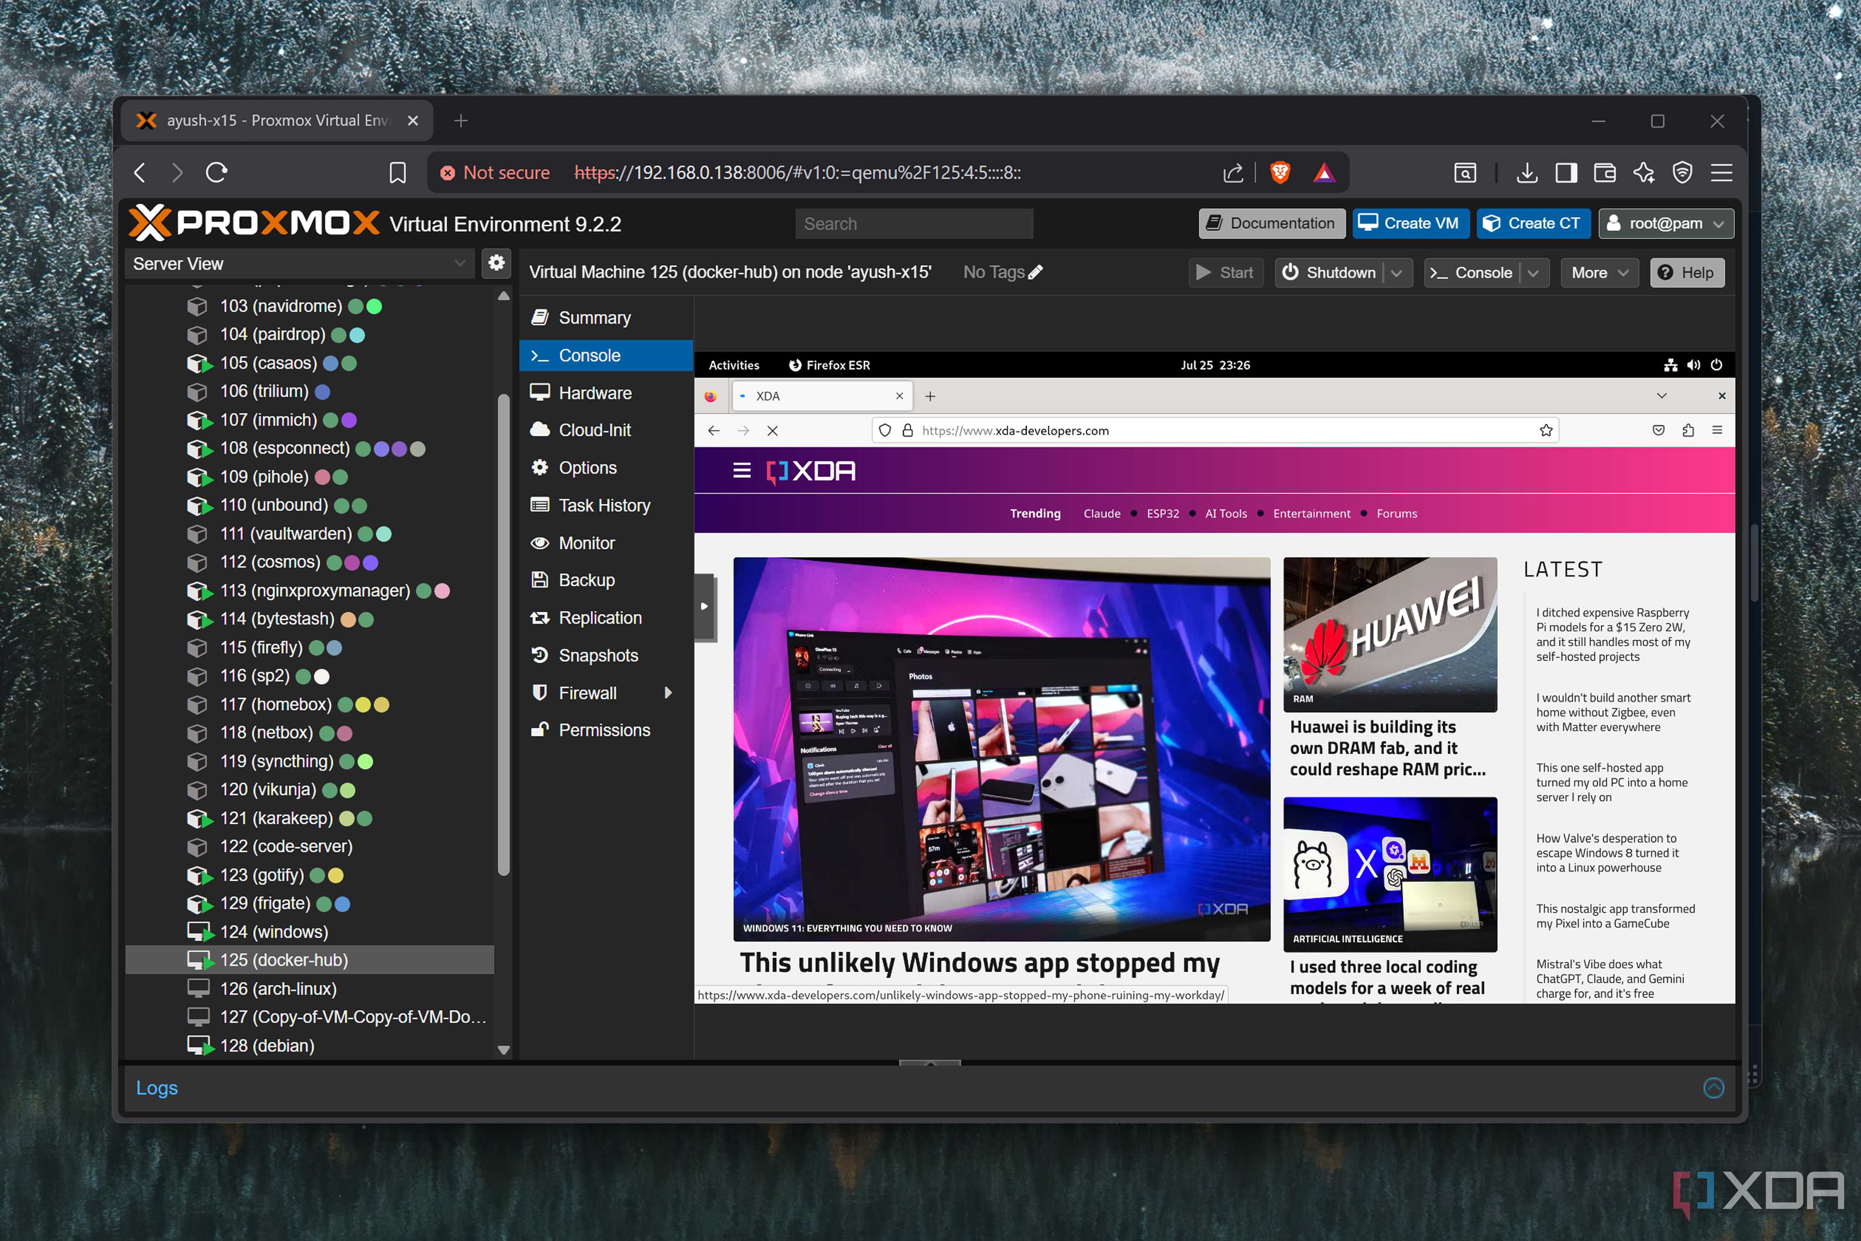Open the Snapshots tab
The height and width of the screenshot is (1241, 1861).
(606, 655)
